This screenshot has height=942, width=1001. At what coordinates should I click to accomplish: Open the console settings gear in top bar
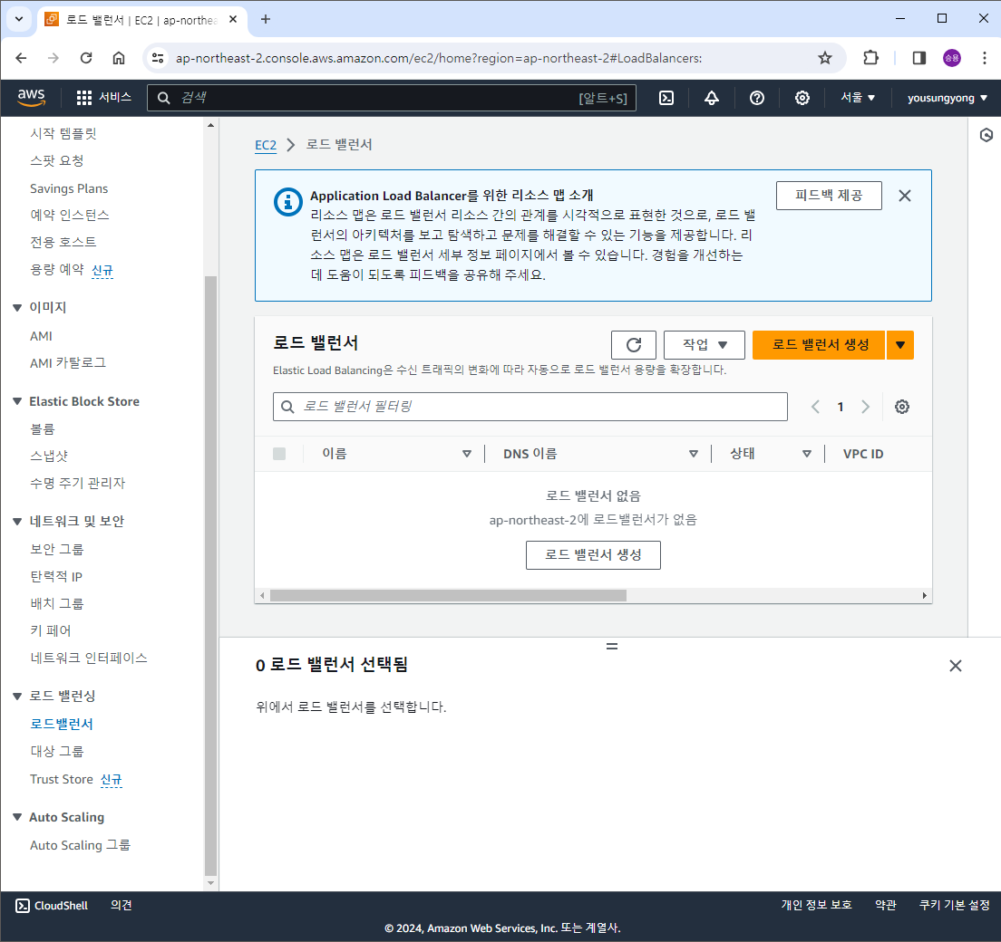(802, 98)
